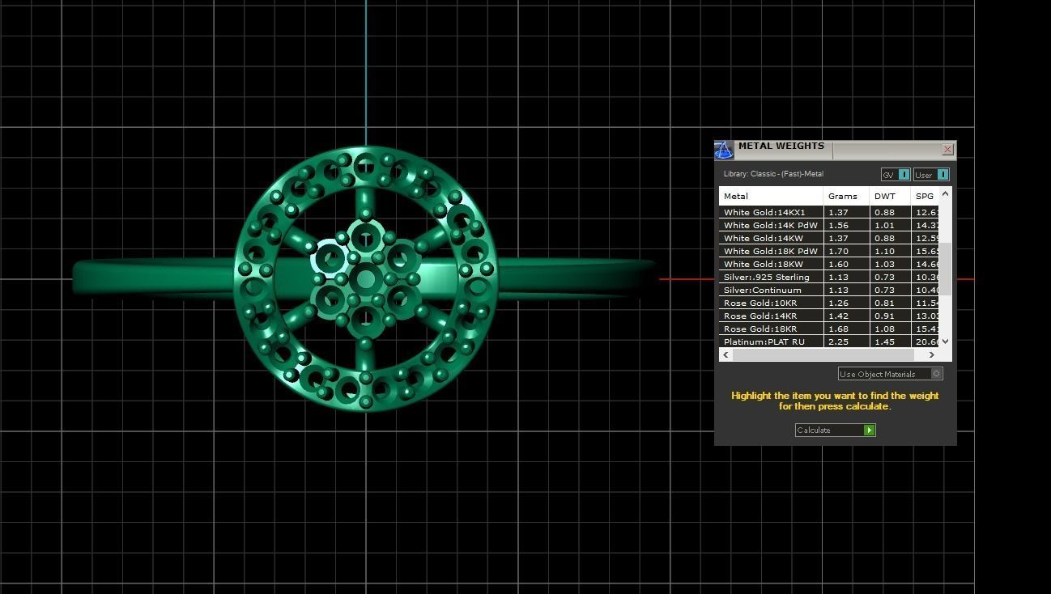Click the DWT column header
1051x594 pixels.
890,196
